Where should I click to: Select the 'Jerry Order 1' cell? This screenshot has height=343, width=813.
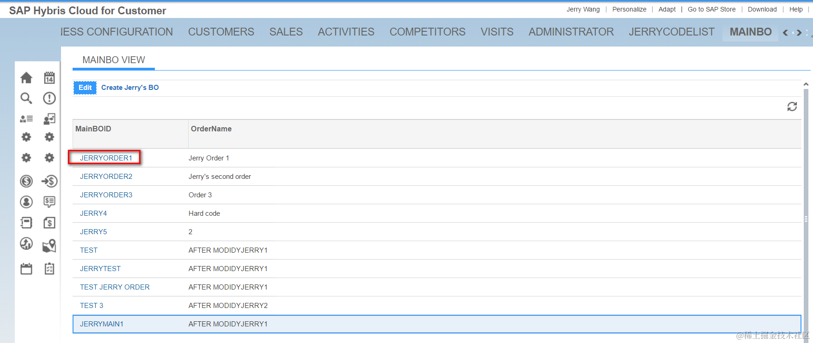coord(208,158)
